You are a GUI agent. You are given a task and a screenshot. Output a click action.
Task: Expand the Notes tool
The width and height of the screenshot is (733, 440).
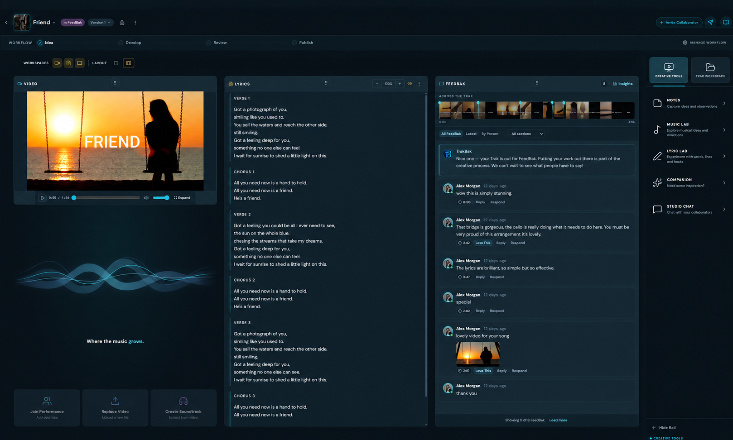(x=689, y=103)
